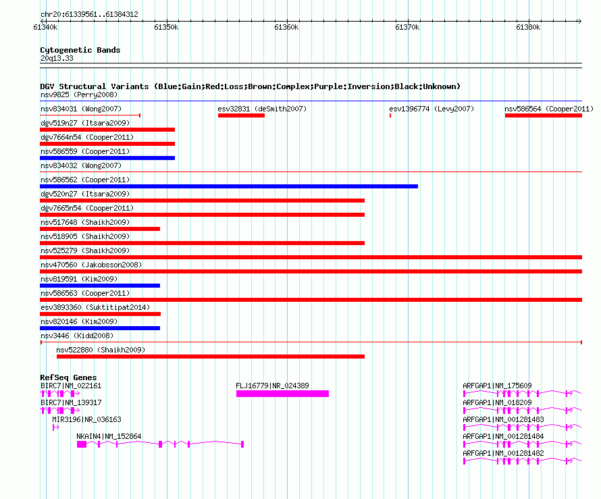
Task: Click the small esv1396774 (Levy2007) marker
Action: click(x=390, y=115)
